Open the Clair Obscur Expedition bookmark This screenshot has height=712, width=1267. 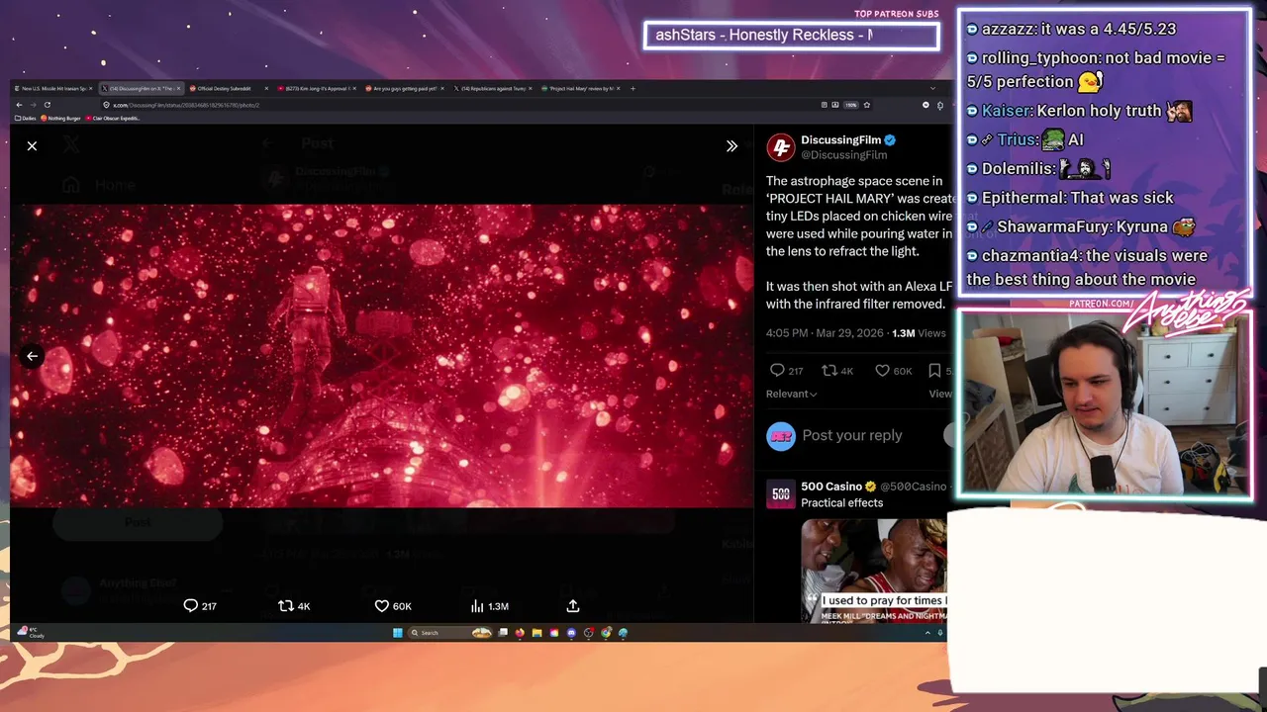pyautogui.click(x=115, y=119)
